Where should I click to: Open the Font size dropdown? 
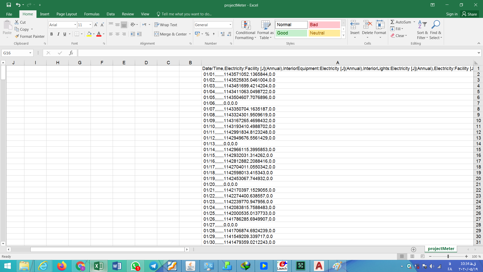point(90,25)
